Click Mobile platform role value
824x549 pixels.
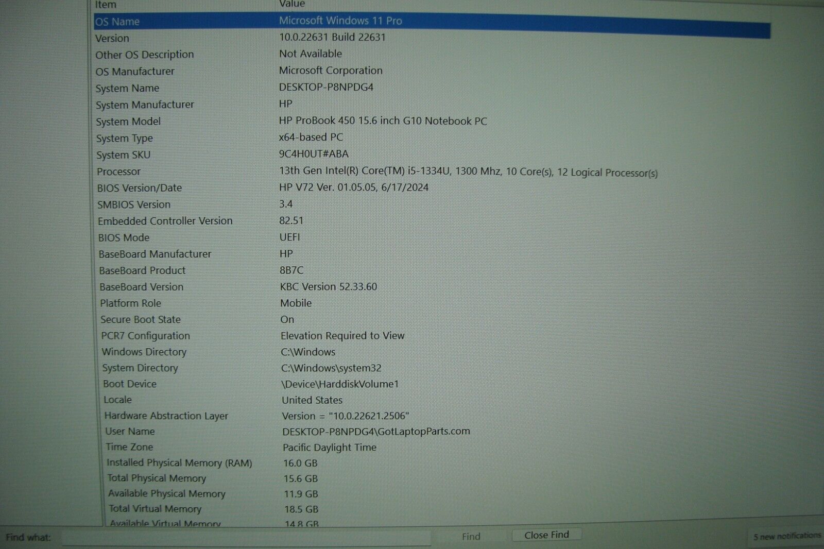pyautogui.click(x=296, y=303)
